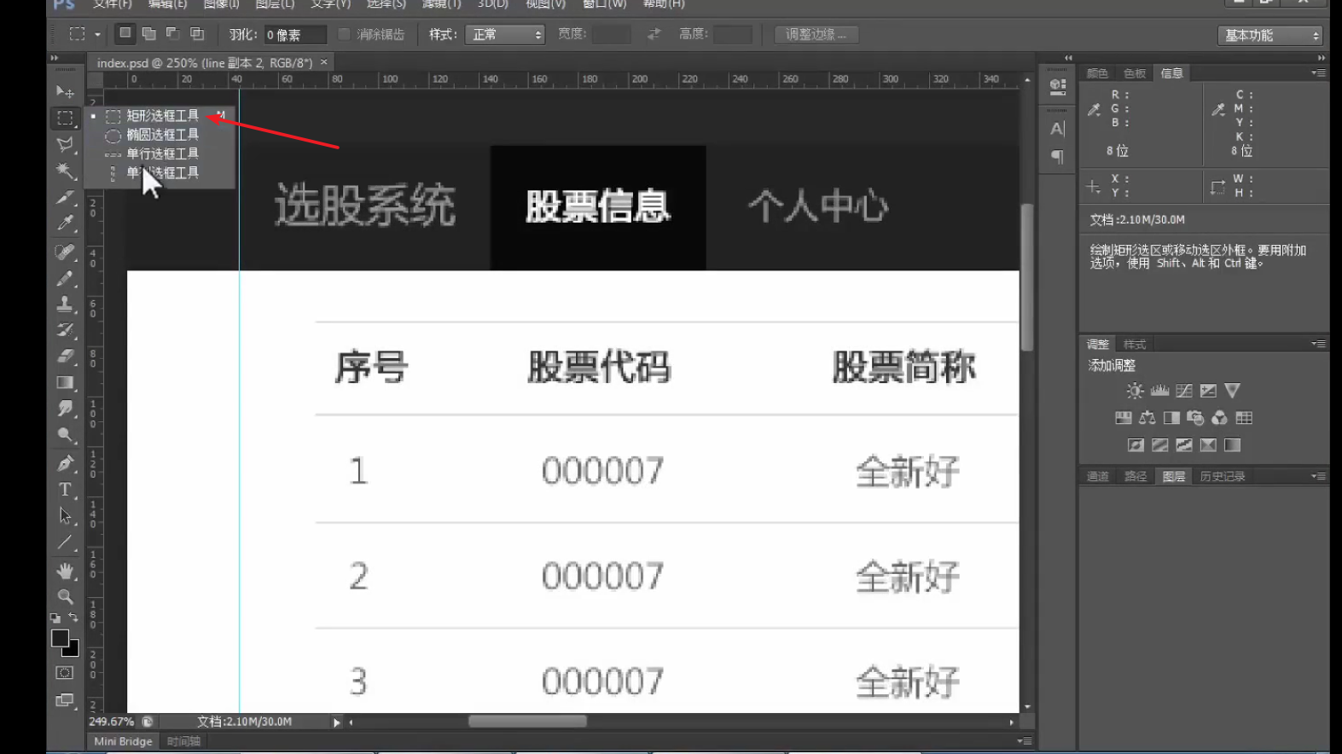This screenshot has height=754, width=1342.
Task: Open the tool preset picker arrow
Action: click(x=98, y=35)
